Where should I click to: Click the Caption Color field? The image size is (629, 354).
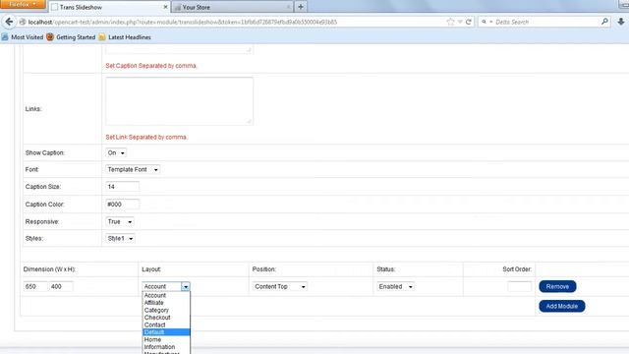(122, 205)
